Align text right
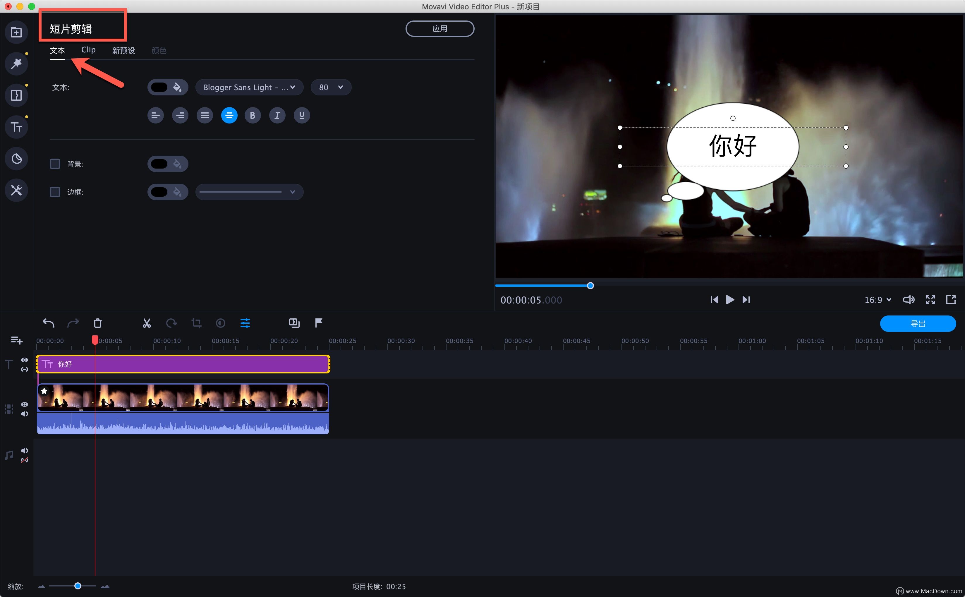Viewport: 965px width, 597px height. pyautogui.click(x=180, y=115)
